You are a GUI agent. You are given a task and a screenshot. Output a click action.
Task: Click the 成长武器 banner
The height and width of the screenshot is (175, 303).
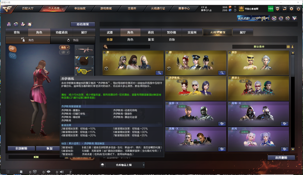point(253,18)
